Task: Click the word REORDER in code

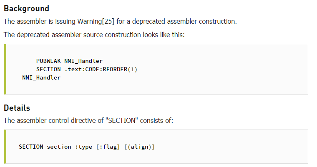Action: 115,70
